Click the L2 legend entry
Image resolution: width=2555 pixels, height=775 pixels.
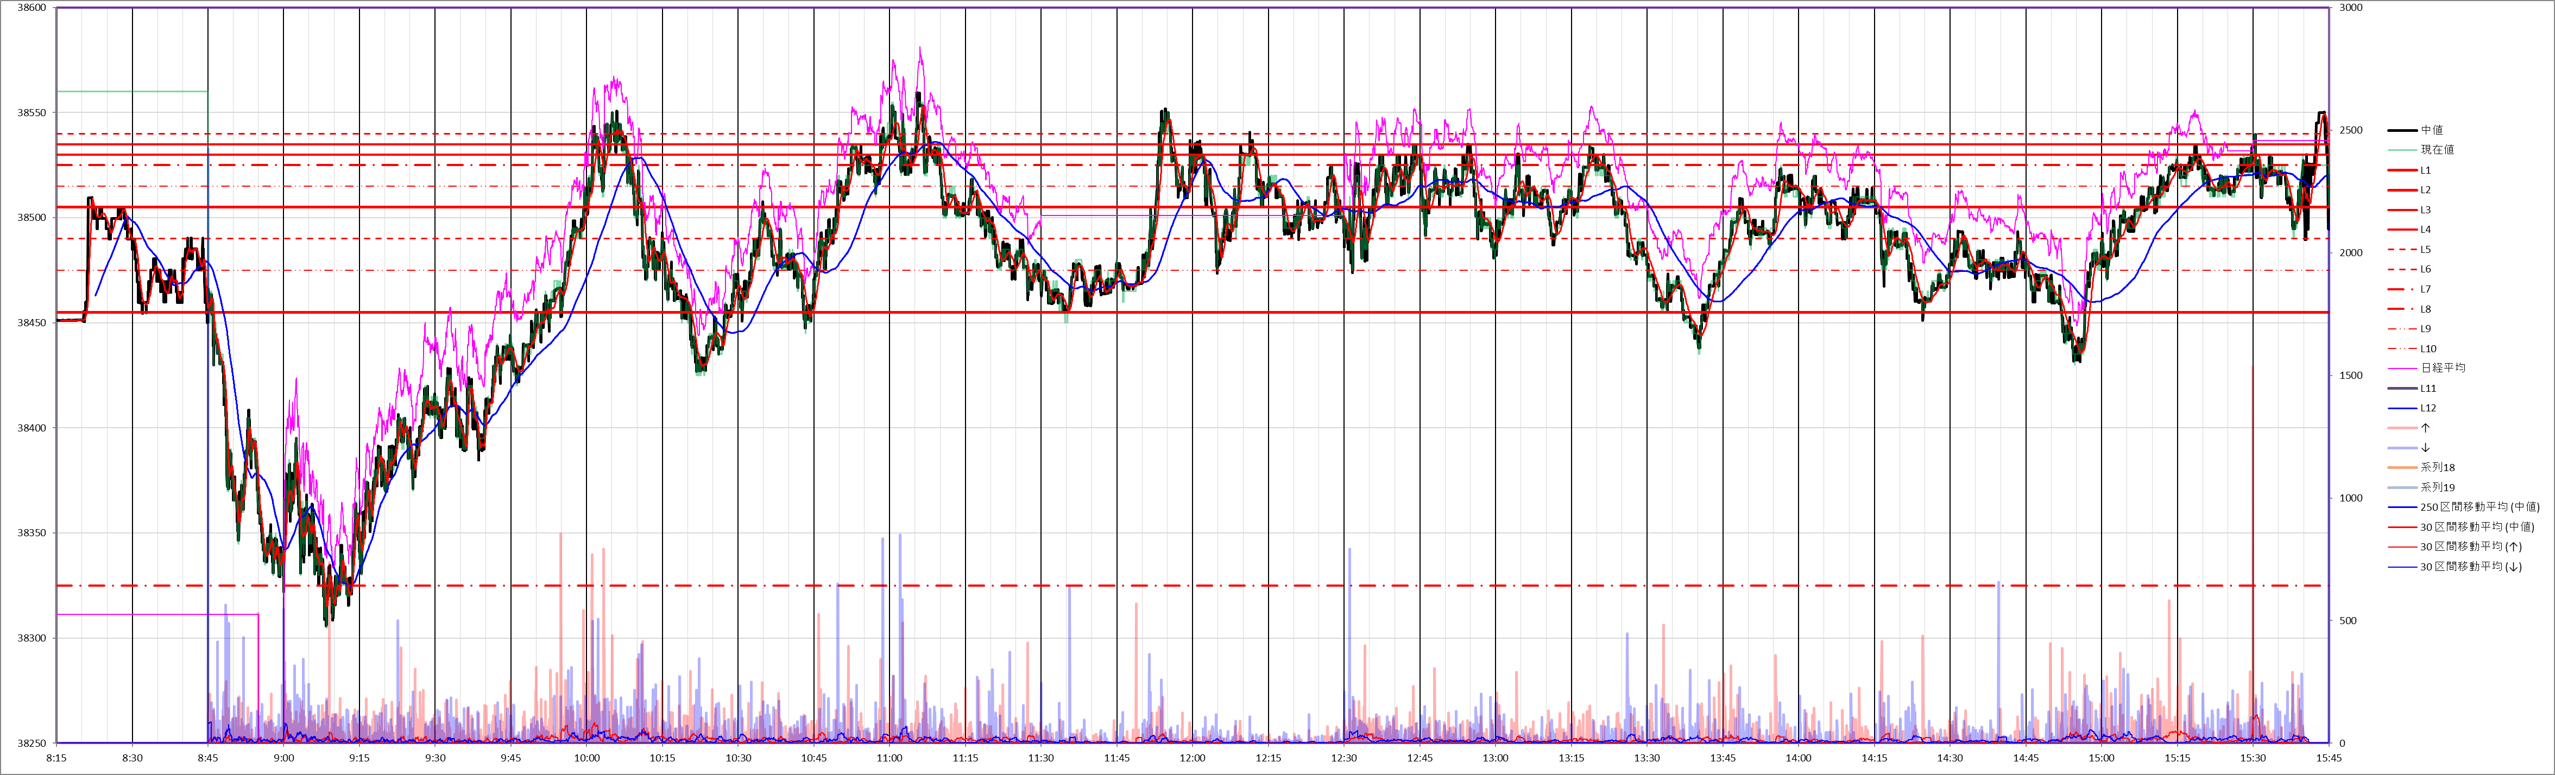click(2408, 190)
